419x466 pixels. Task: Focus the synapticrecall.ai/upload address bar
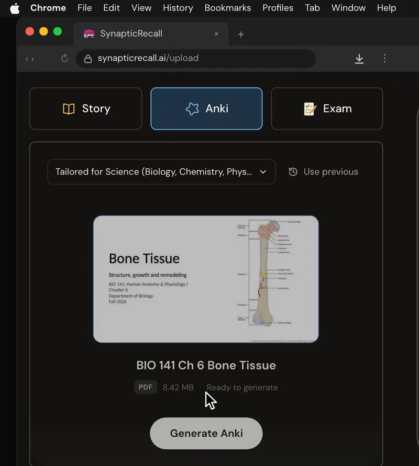click(x=196, y=59)
